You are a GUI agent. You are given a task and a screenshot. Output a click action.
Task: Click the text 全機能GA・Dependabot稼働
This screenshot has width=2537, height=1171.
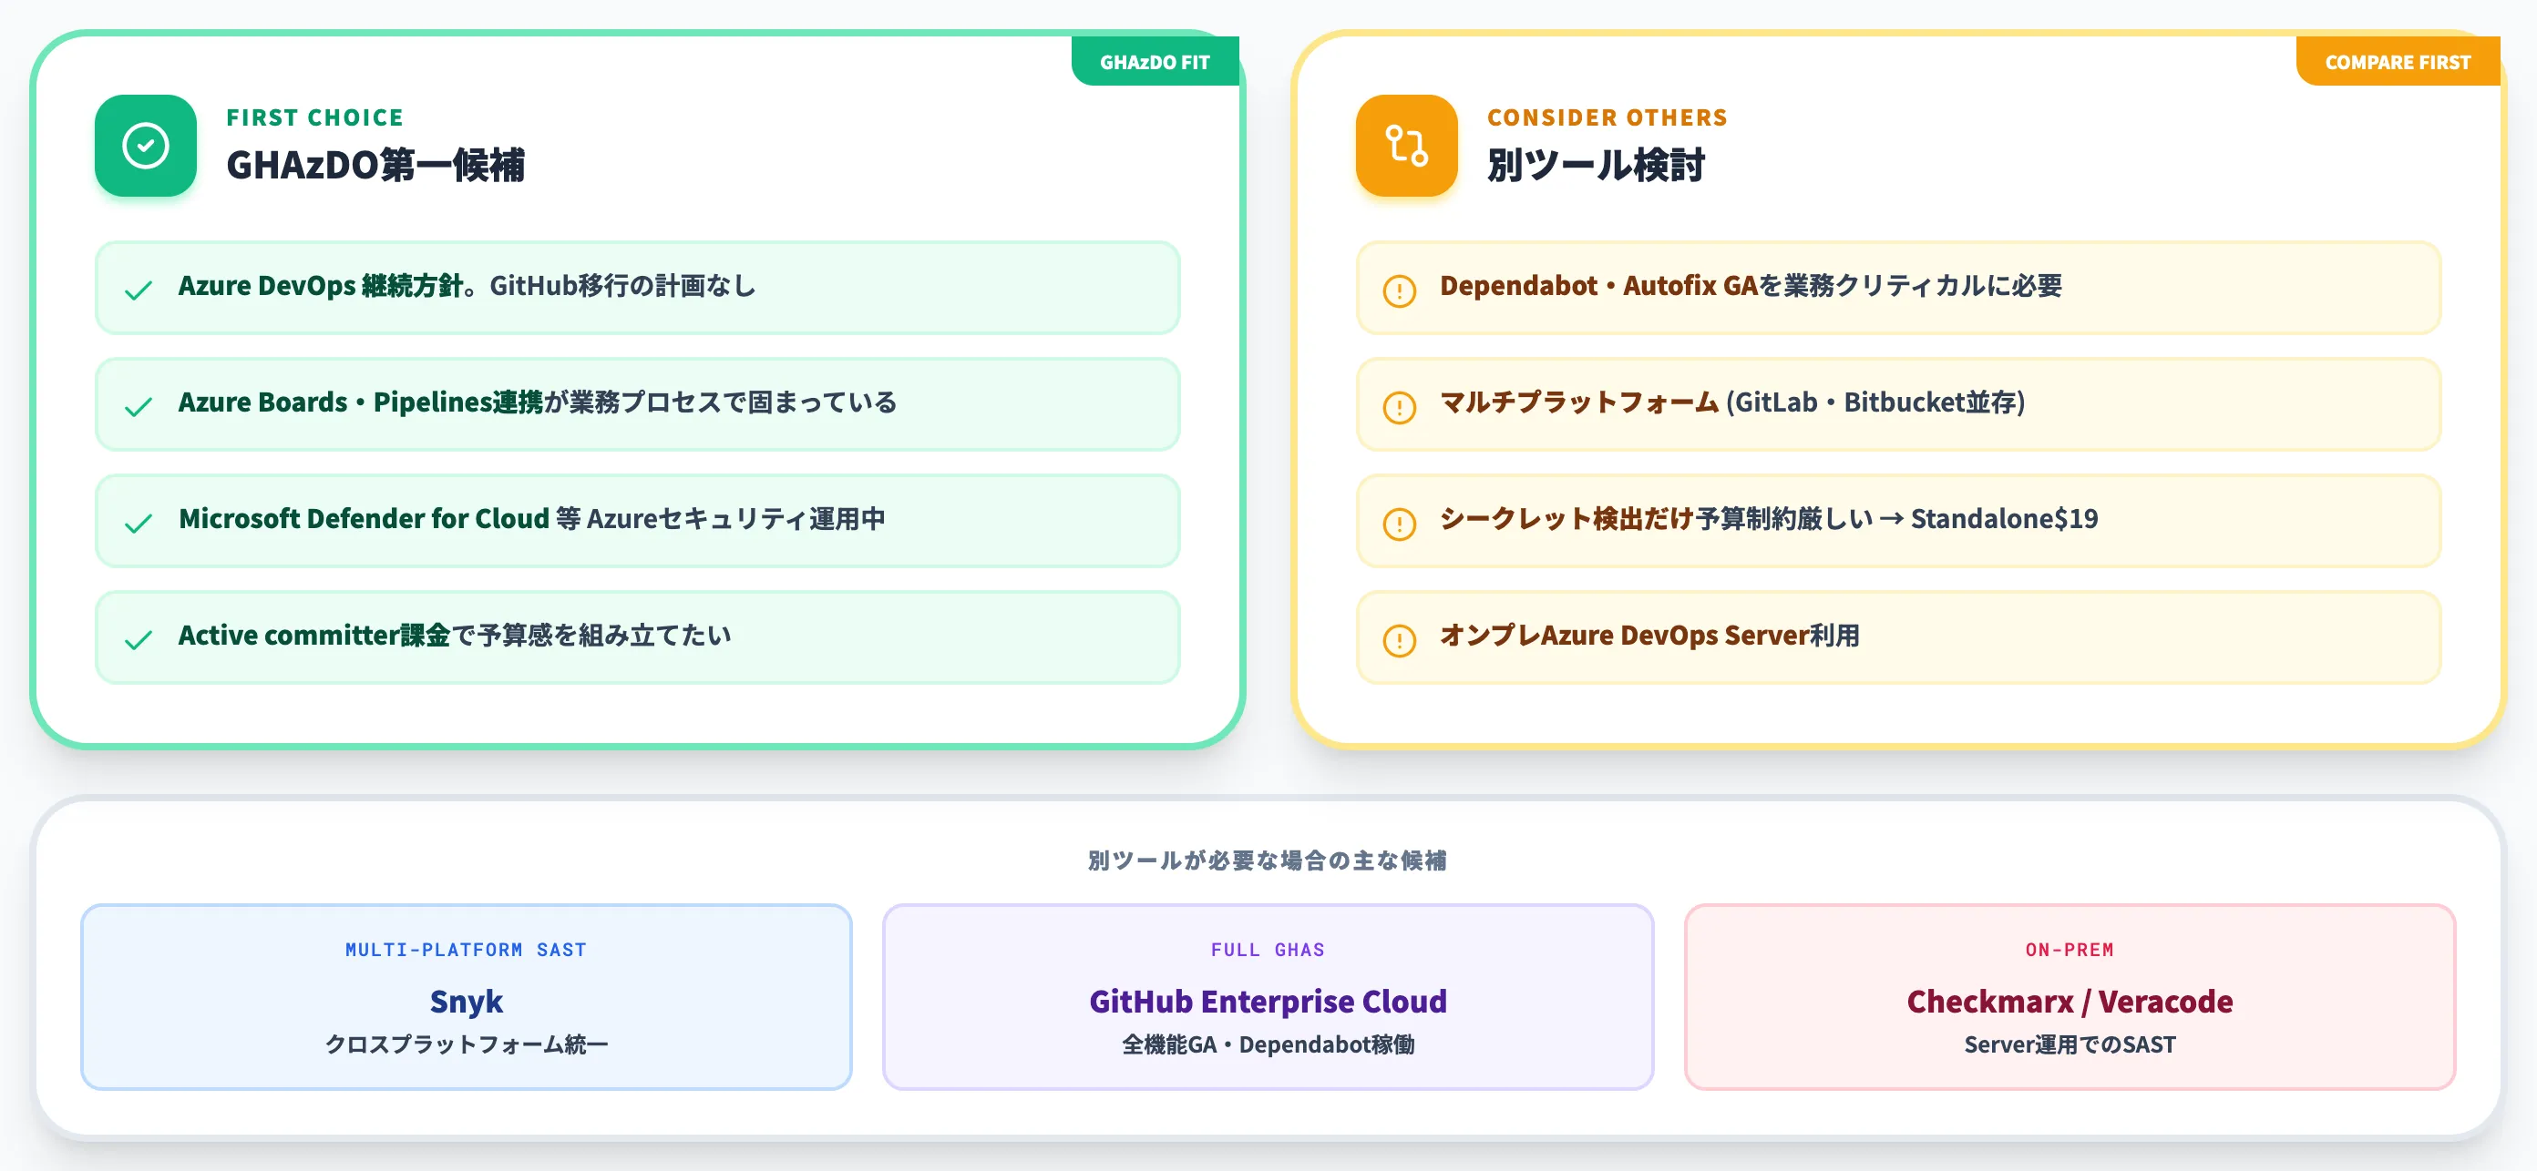1268,1044
